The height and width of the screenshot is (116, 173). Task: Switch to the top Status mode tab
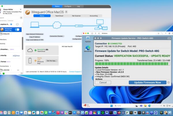pyautogui.click(x=57, y=6)
